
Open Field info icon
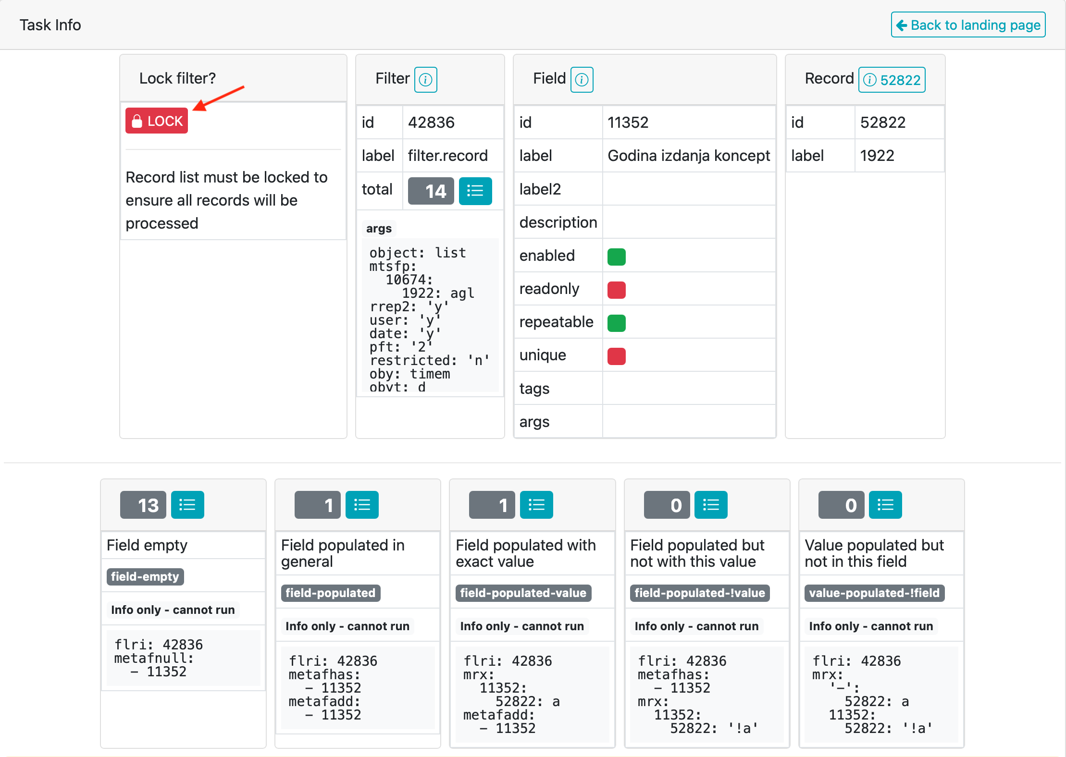[x=582, y=79]
